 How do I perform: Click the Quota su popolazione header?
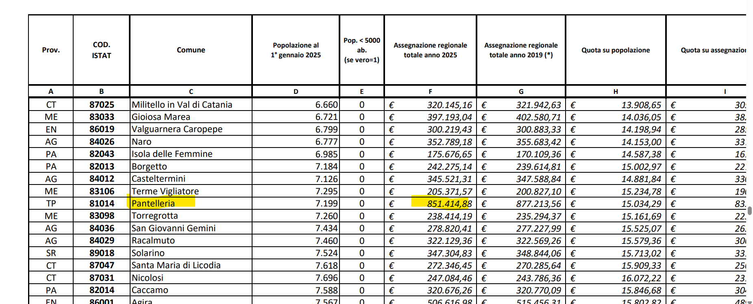(615, 50)
